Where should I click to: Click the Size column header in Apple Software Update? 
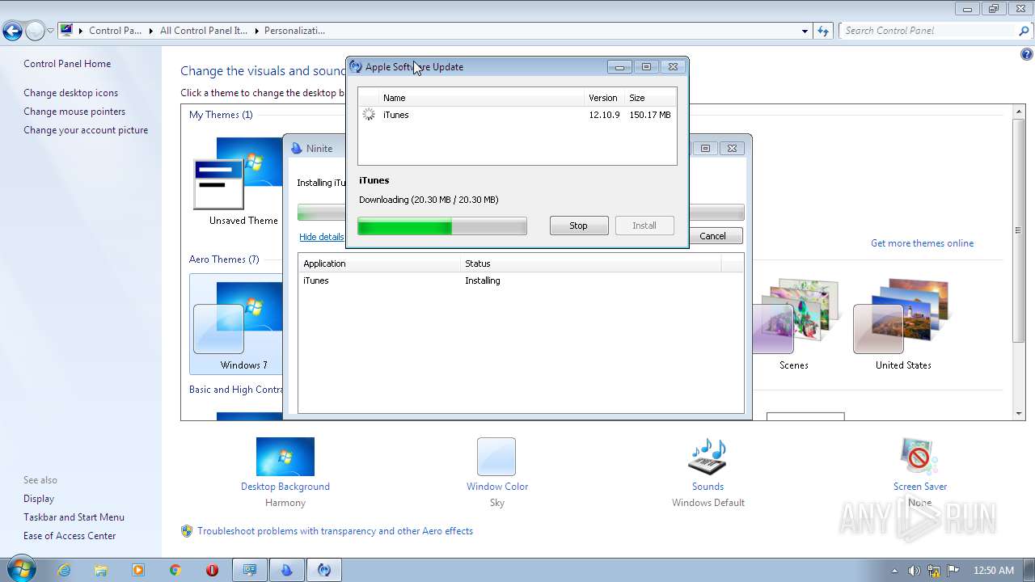(650, 98)
